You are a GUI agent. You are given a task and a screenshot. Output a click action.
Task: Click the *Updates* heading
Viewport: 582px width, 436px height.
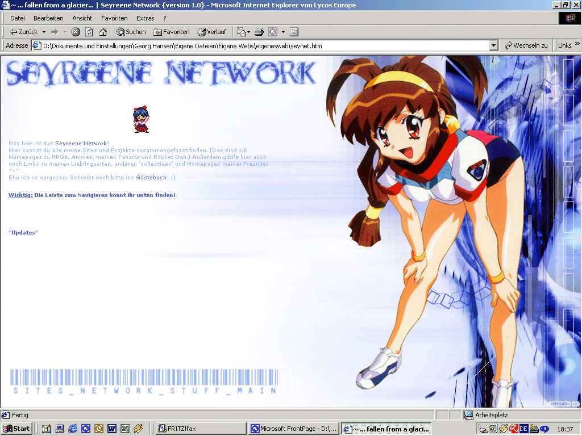tap(23, 232)
